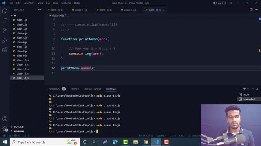The image size is (261, 146).
Task: Click the Windows taskbar search box
Action: [45, 142]
